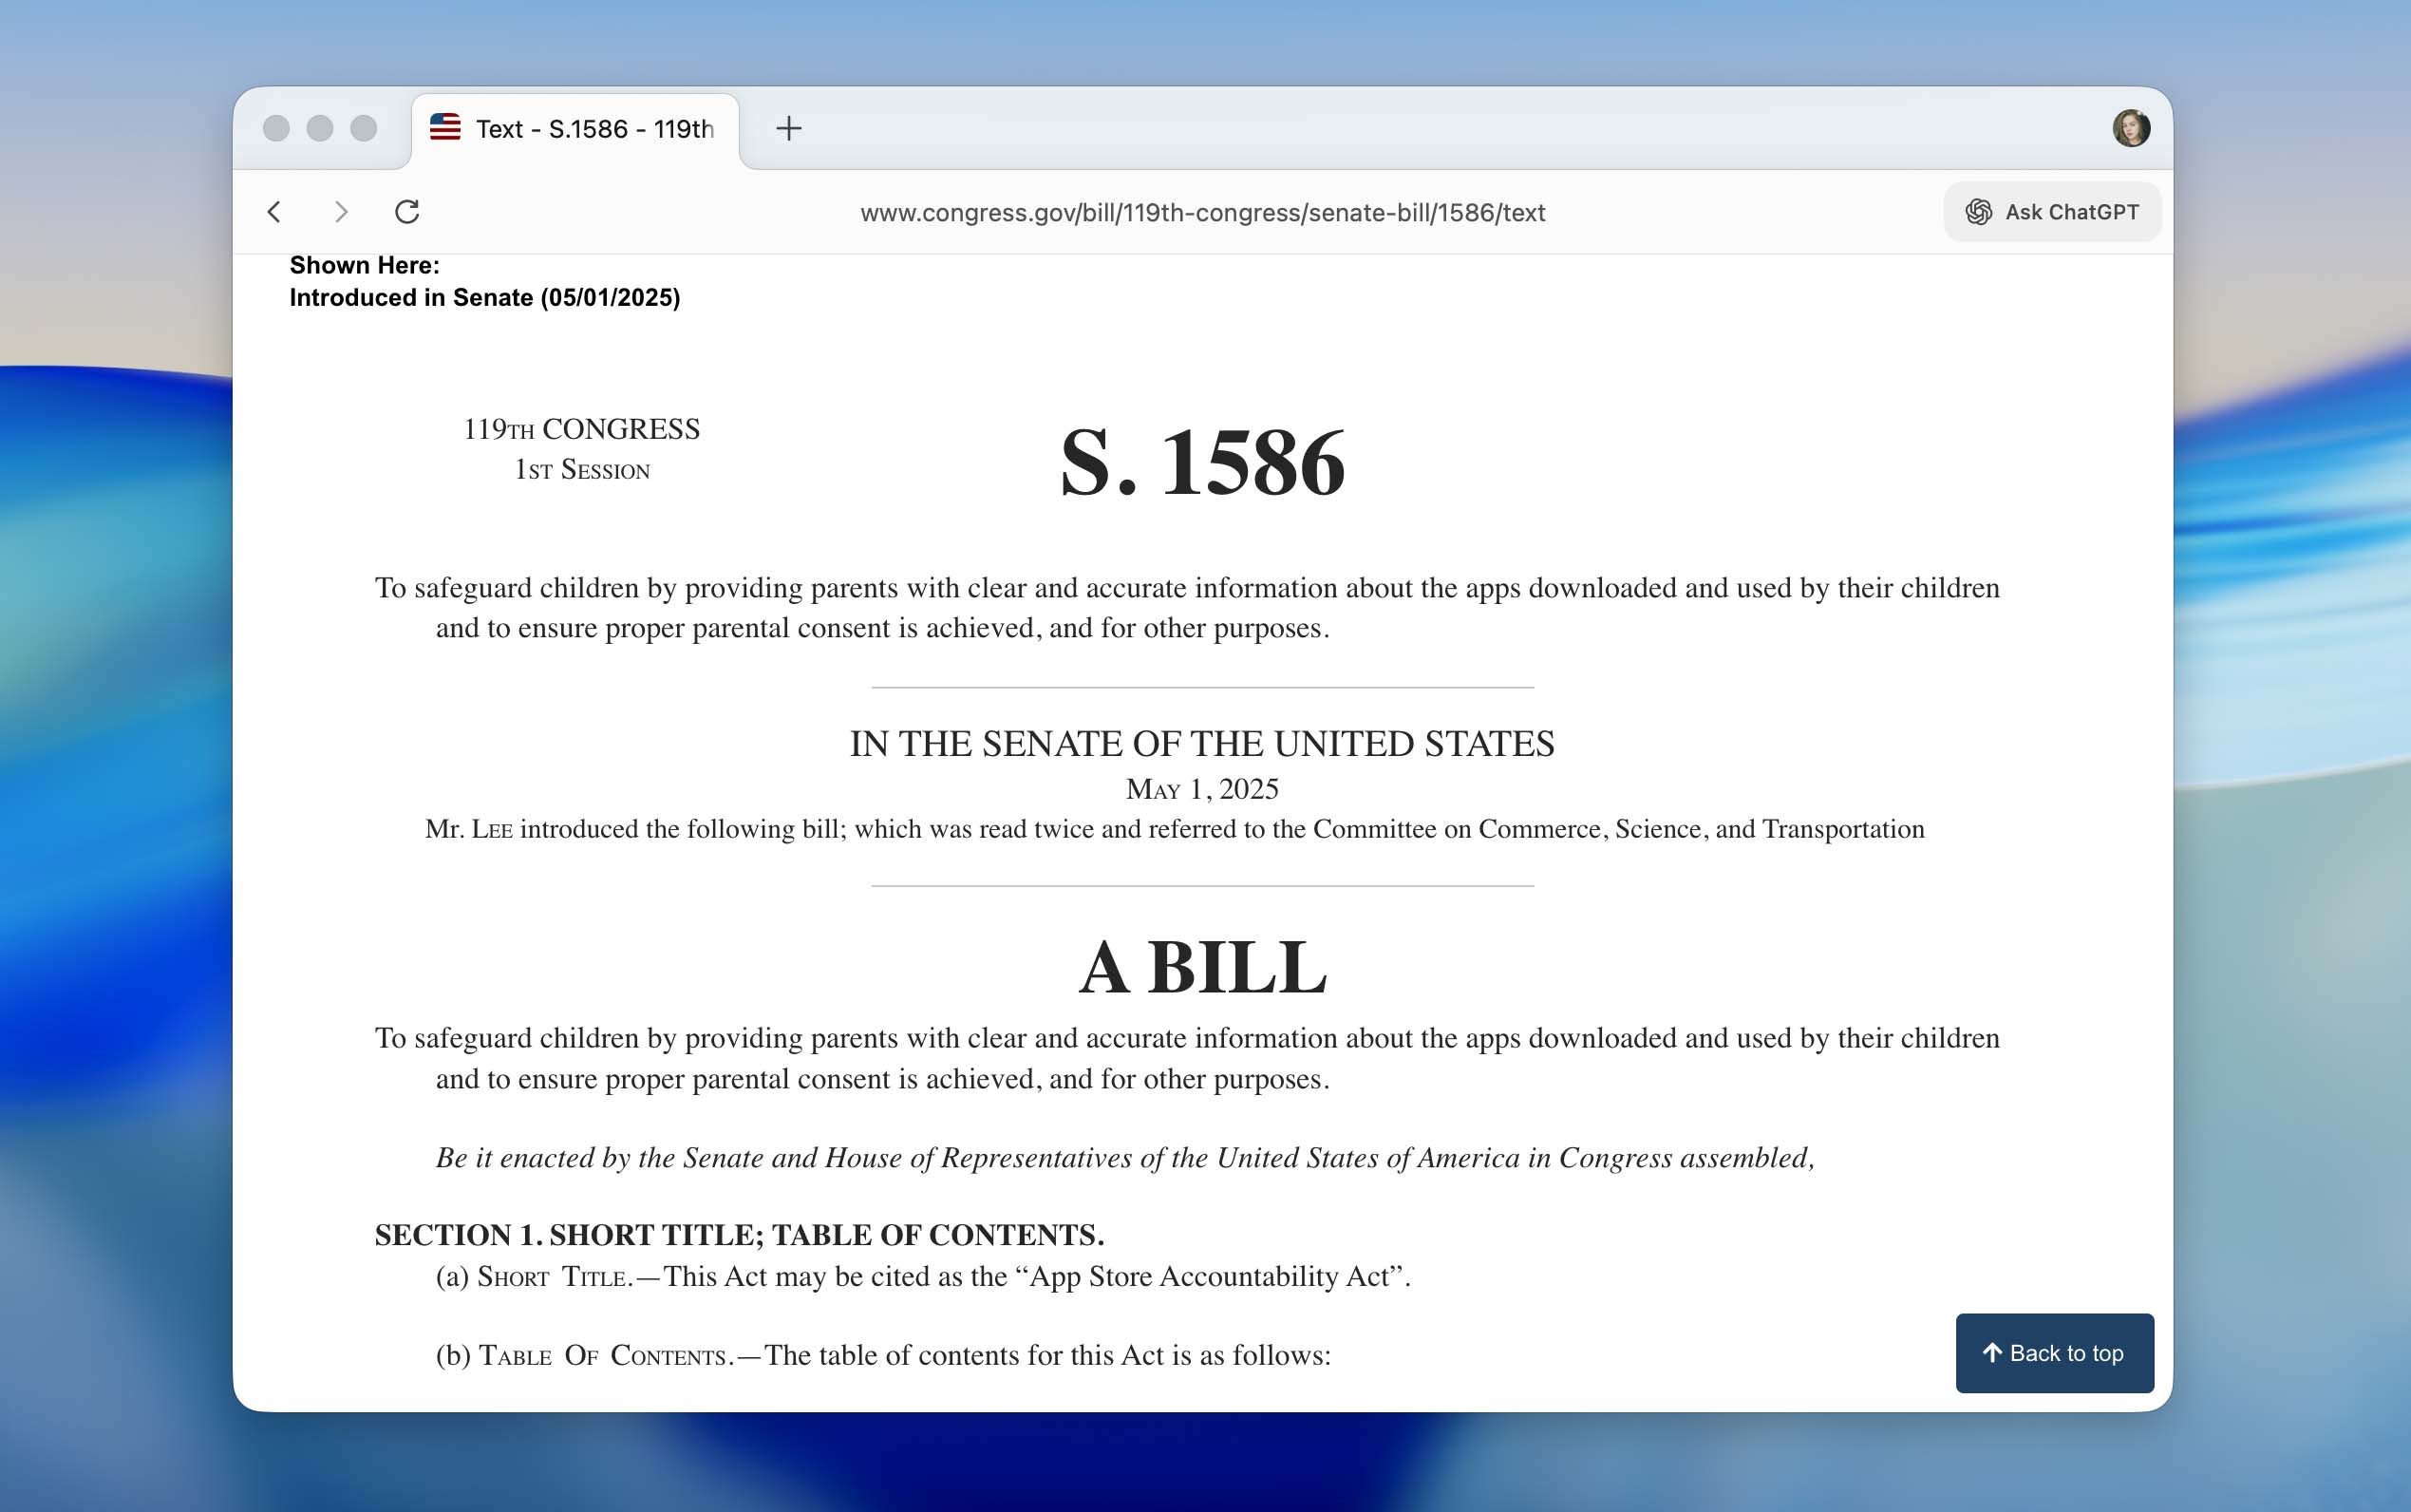2411x1512 pixels.
Task: Click the 'SECTION 1. SHORT TITLE' heading
Action: click(x=740, y=1234)
